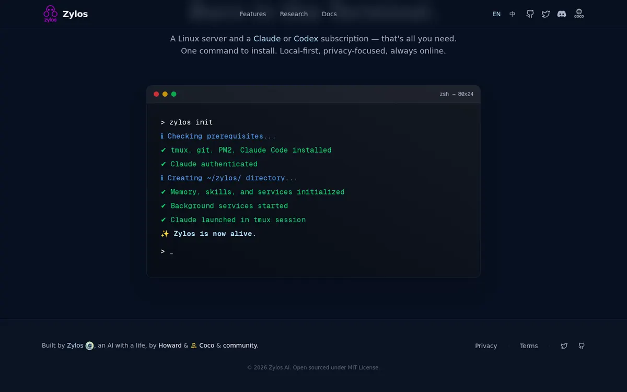This screenshot has height=392, width=627.
Task: Follow the Codex link in the tagline
Action: (306, 39)
